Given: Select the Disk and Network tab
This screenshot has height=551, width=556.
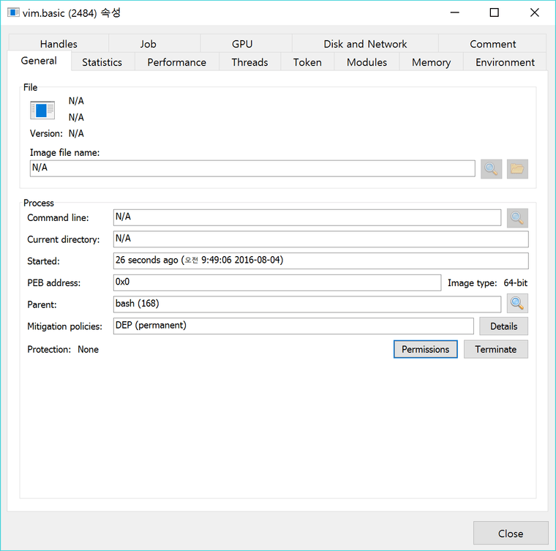Looking at the screenshot, I should pos(365,44).
